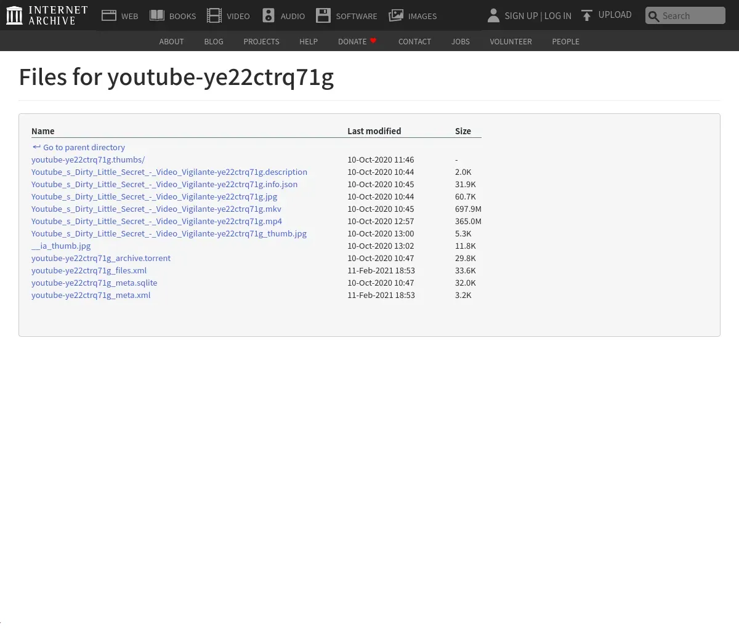739x628 pixels.
Task: Open the Web section icon
Action: [x=109, y=15]
